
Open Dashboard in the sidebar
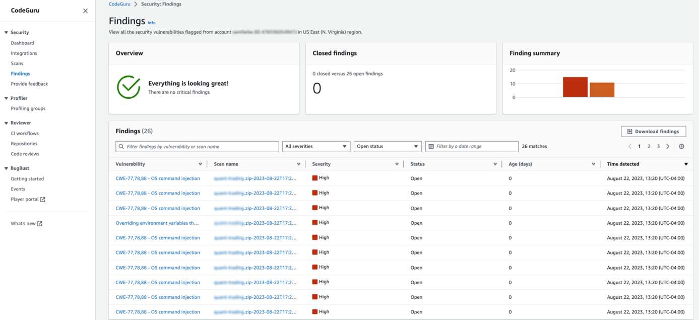click(23, 43)
